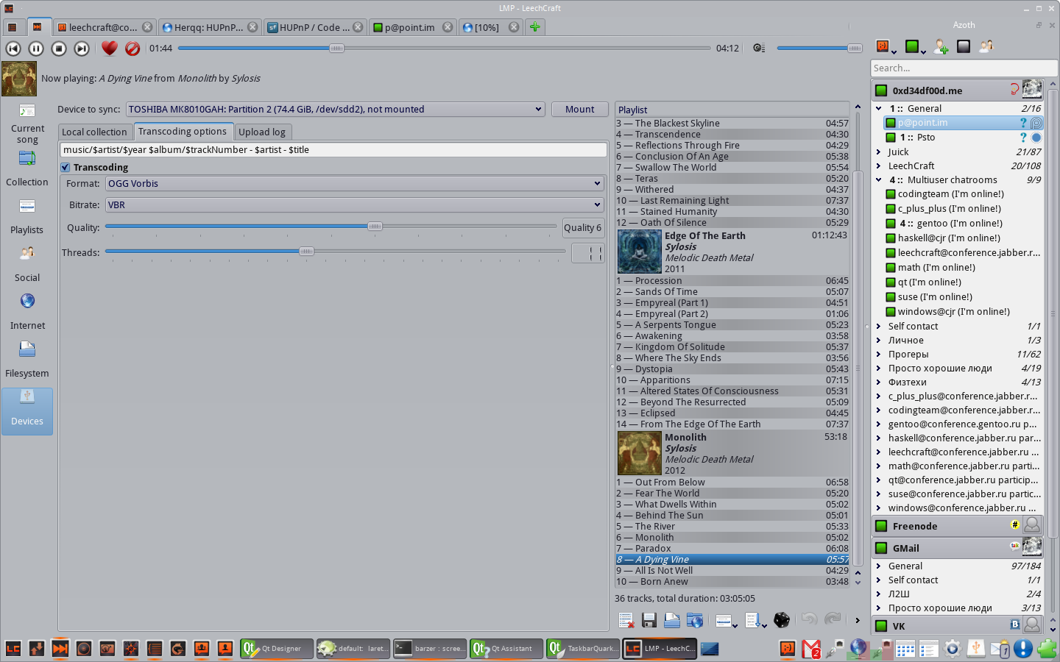Click the Mount button

580,109
